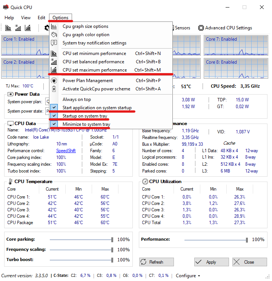The width and height of the screenshot is (272, 281).
Task: Select CPU set minimum performance
Action: [111, 53]
